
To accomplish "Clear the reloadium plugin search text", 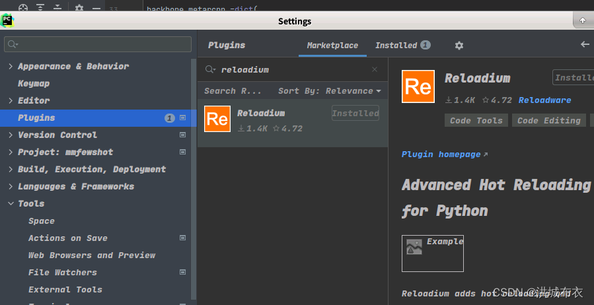I will point(375,69).
